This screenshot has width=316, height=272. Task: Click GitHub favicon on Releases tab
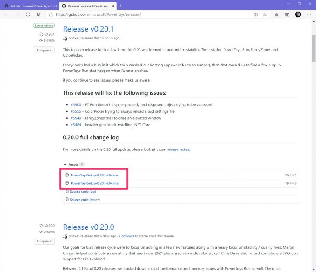(64, 6)
